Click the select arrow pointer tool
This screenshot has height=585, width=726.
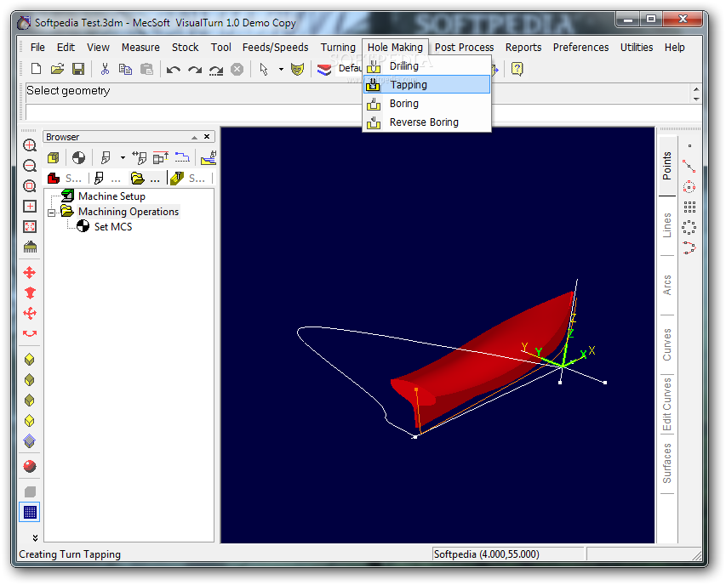click(x=264, y=70)
